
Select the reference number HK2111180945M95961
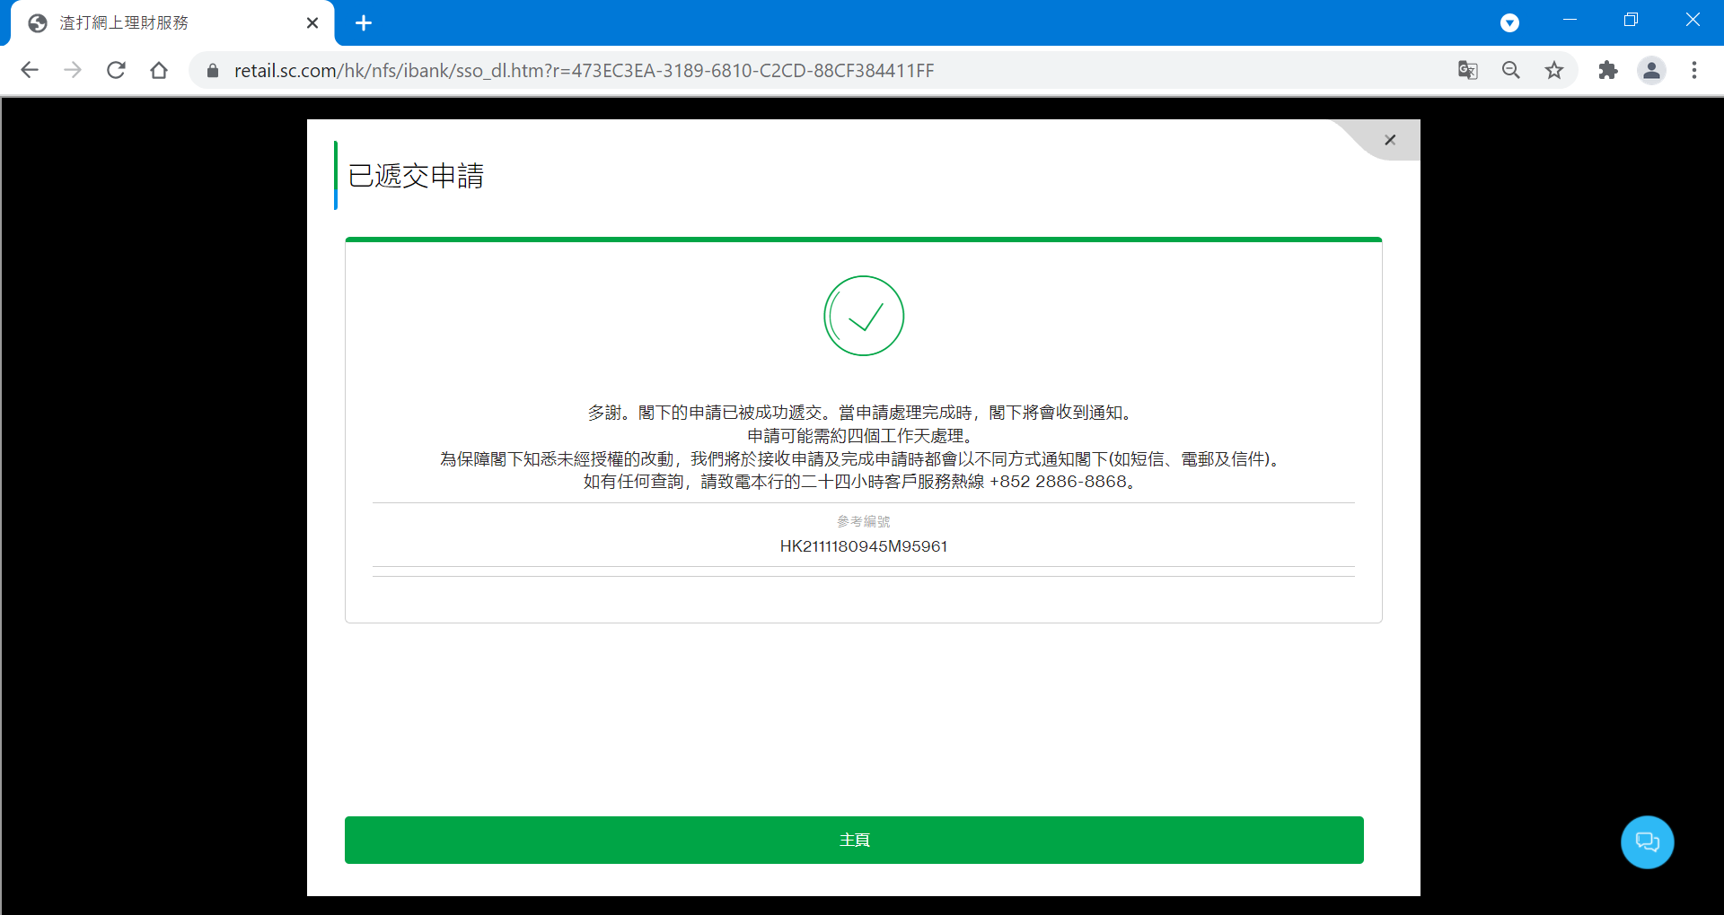[x=863, y=546]
